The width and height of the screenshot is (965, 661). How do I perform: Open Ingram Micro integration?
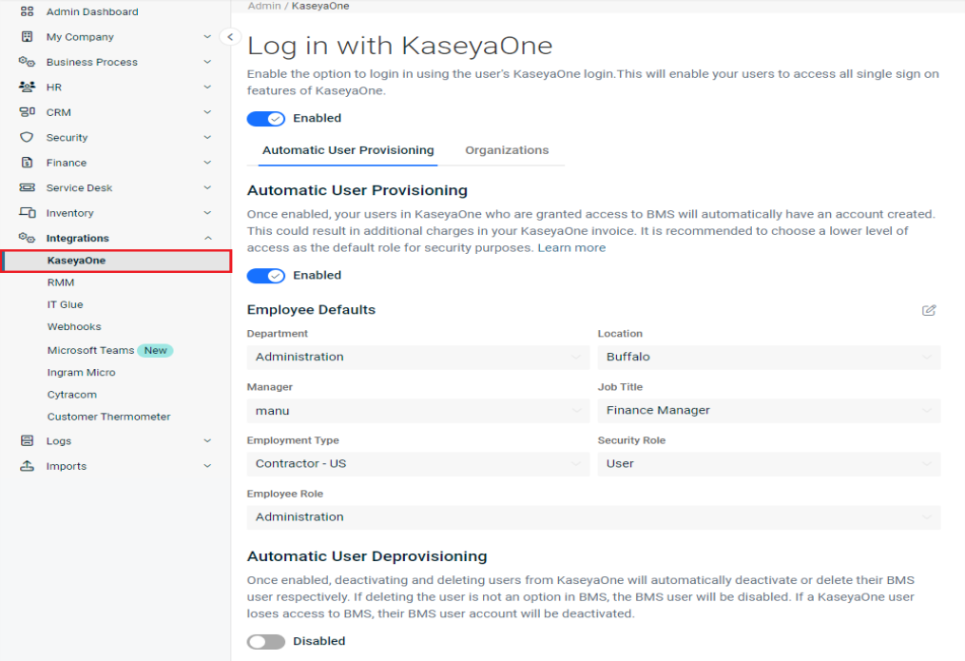[81, 373]
